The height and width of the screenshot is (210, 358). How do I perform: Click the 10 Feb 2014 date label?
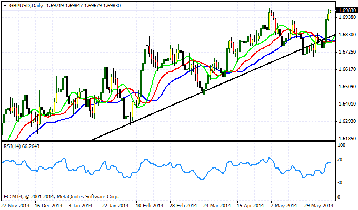pos(150,205)
